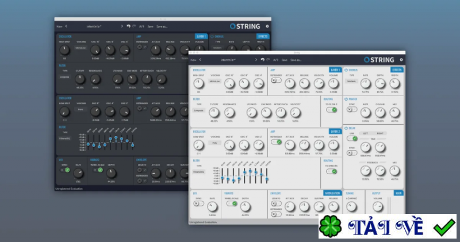The image size is (460, 242).
Task: Click Save as... in light window
Action: (295, 59)
